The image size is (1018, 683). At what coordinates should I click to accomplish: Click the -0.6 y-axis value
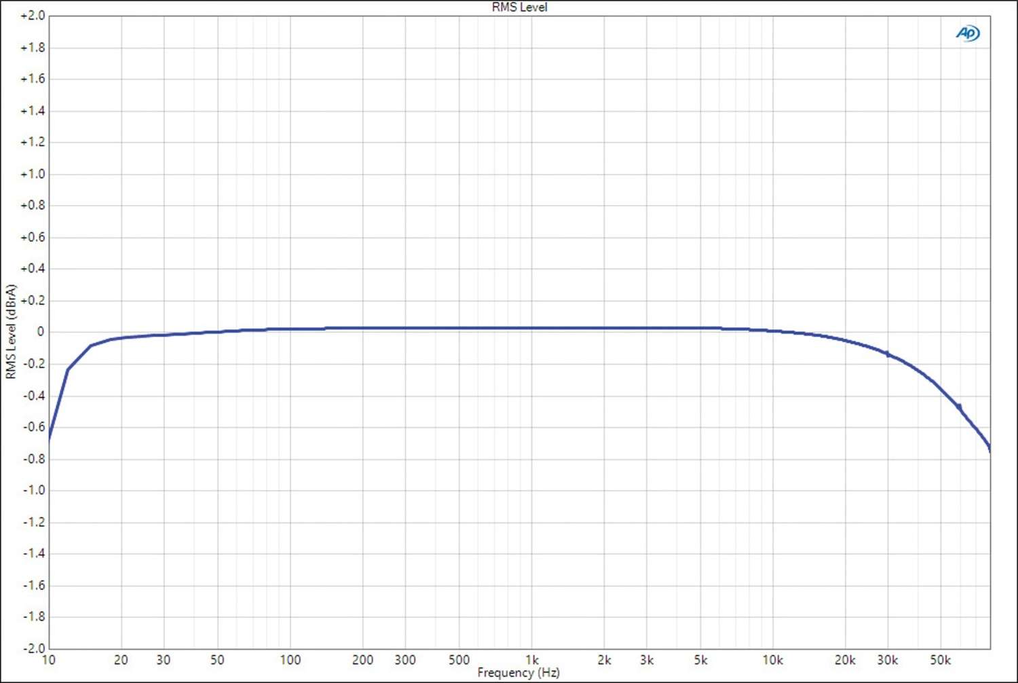34,426
